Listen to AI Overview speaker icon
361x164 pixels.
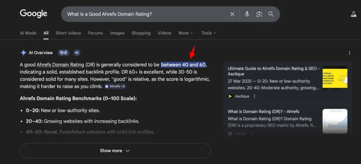(77, 53)
